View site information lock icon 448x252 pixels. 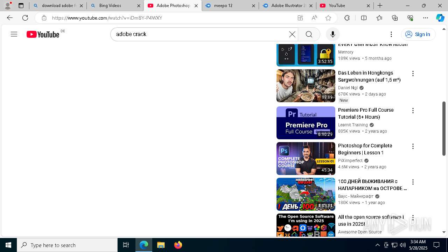coord(44,18)
